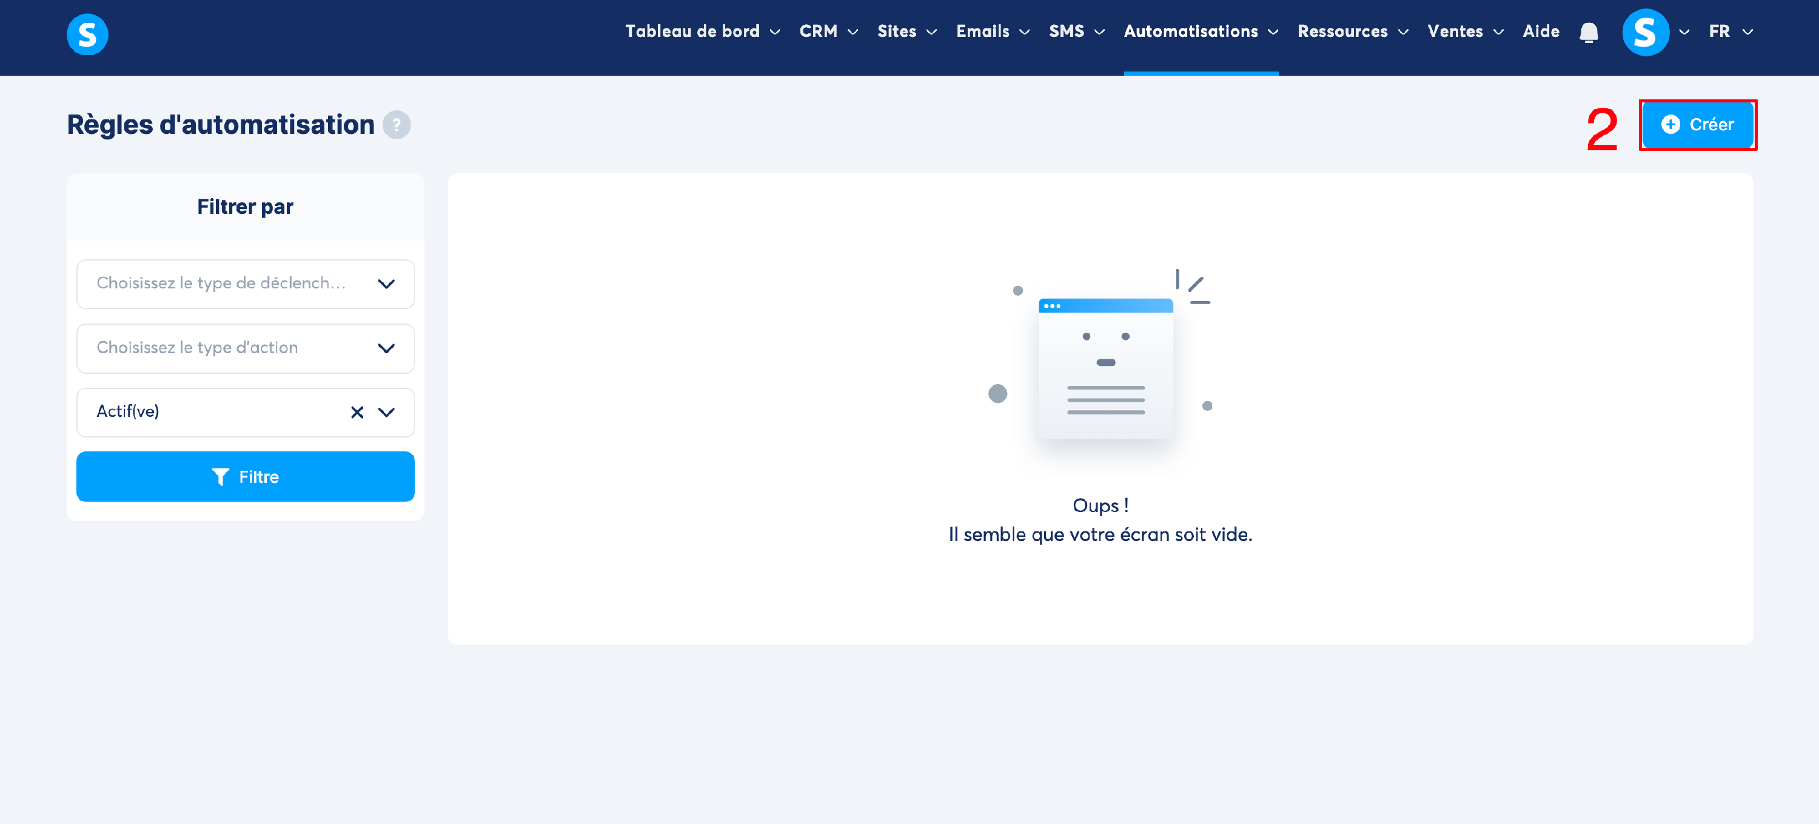Expand the profile menu chevron

pyautogui.click(x=1684, y=33)
